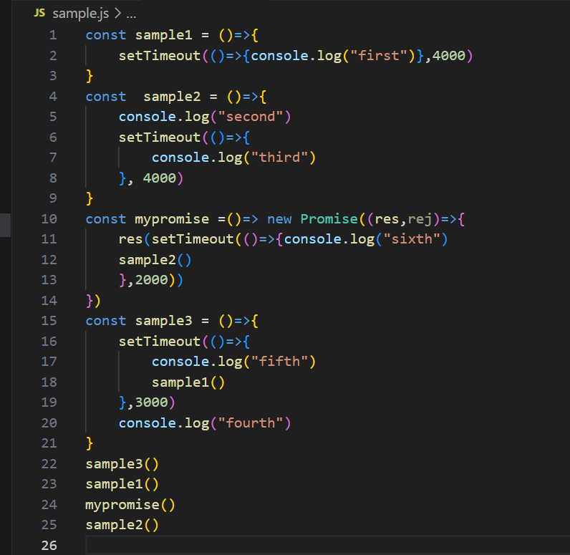Click mypromise() call on line 24
570x555 pixels.
click(130, 505)
